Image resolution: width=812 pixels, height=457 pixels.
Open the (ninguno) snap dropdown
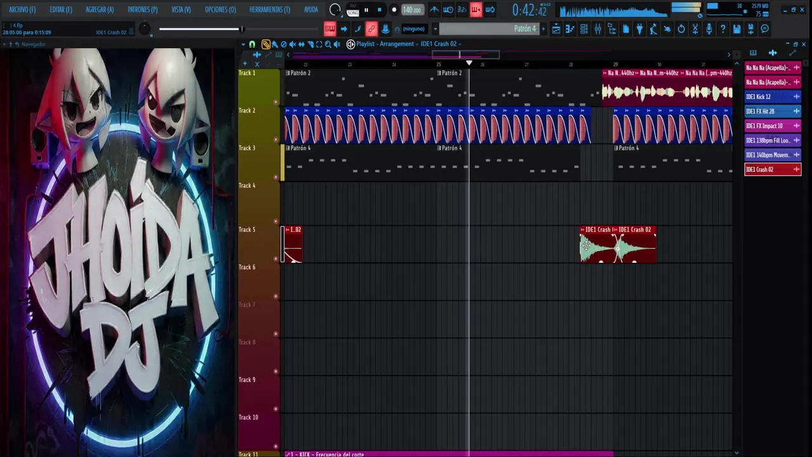point(414,29)
